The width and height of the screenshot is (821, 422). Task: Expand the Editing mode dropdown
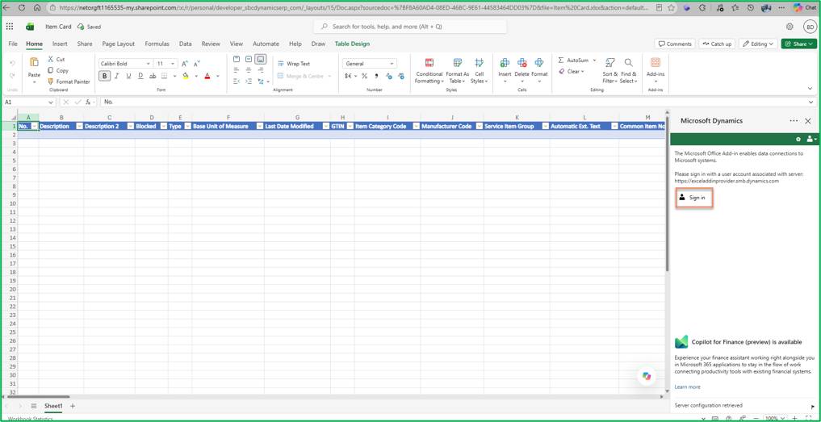tap(758, 44)
